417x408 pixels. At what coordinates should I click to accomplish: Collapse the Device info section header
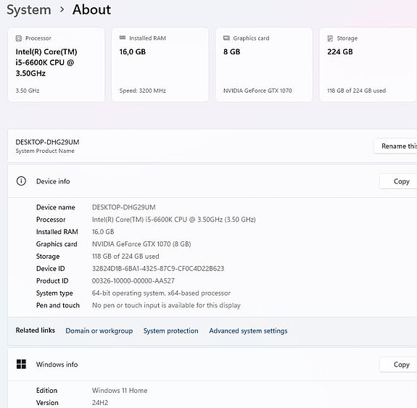click(x=212, y=181)
